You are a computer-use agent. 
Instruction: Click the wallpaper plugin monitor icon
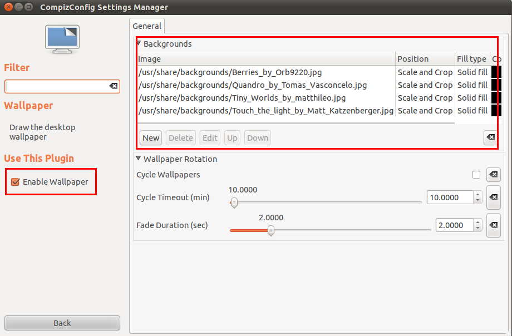62,40
